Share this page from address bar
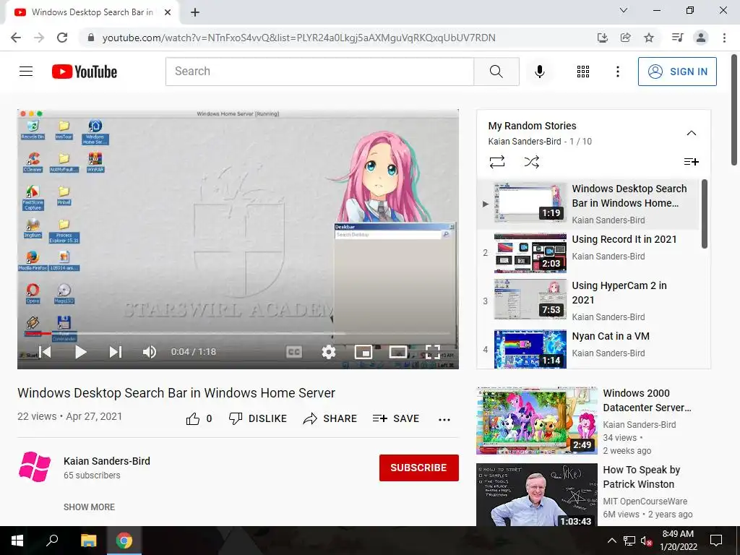The width and height of the screenshot is (740, 555). pyautogui.click(x=625, y=38)
